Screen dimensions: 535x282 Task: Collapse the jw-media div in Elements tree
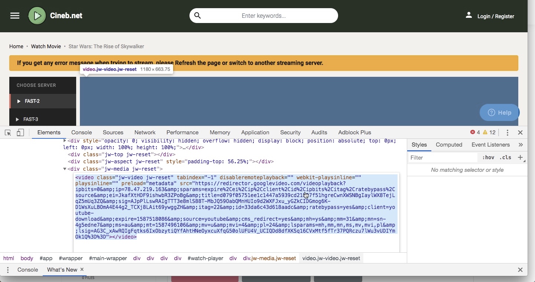click(64, 169)
